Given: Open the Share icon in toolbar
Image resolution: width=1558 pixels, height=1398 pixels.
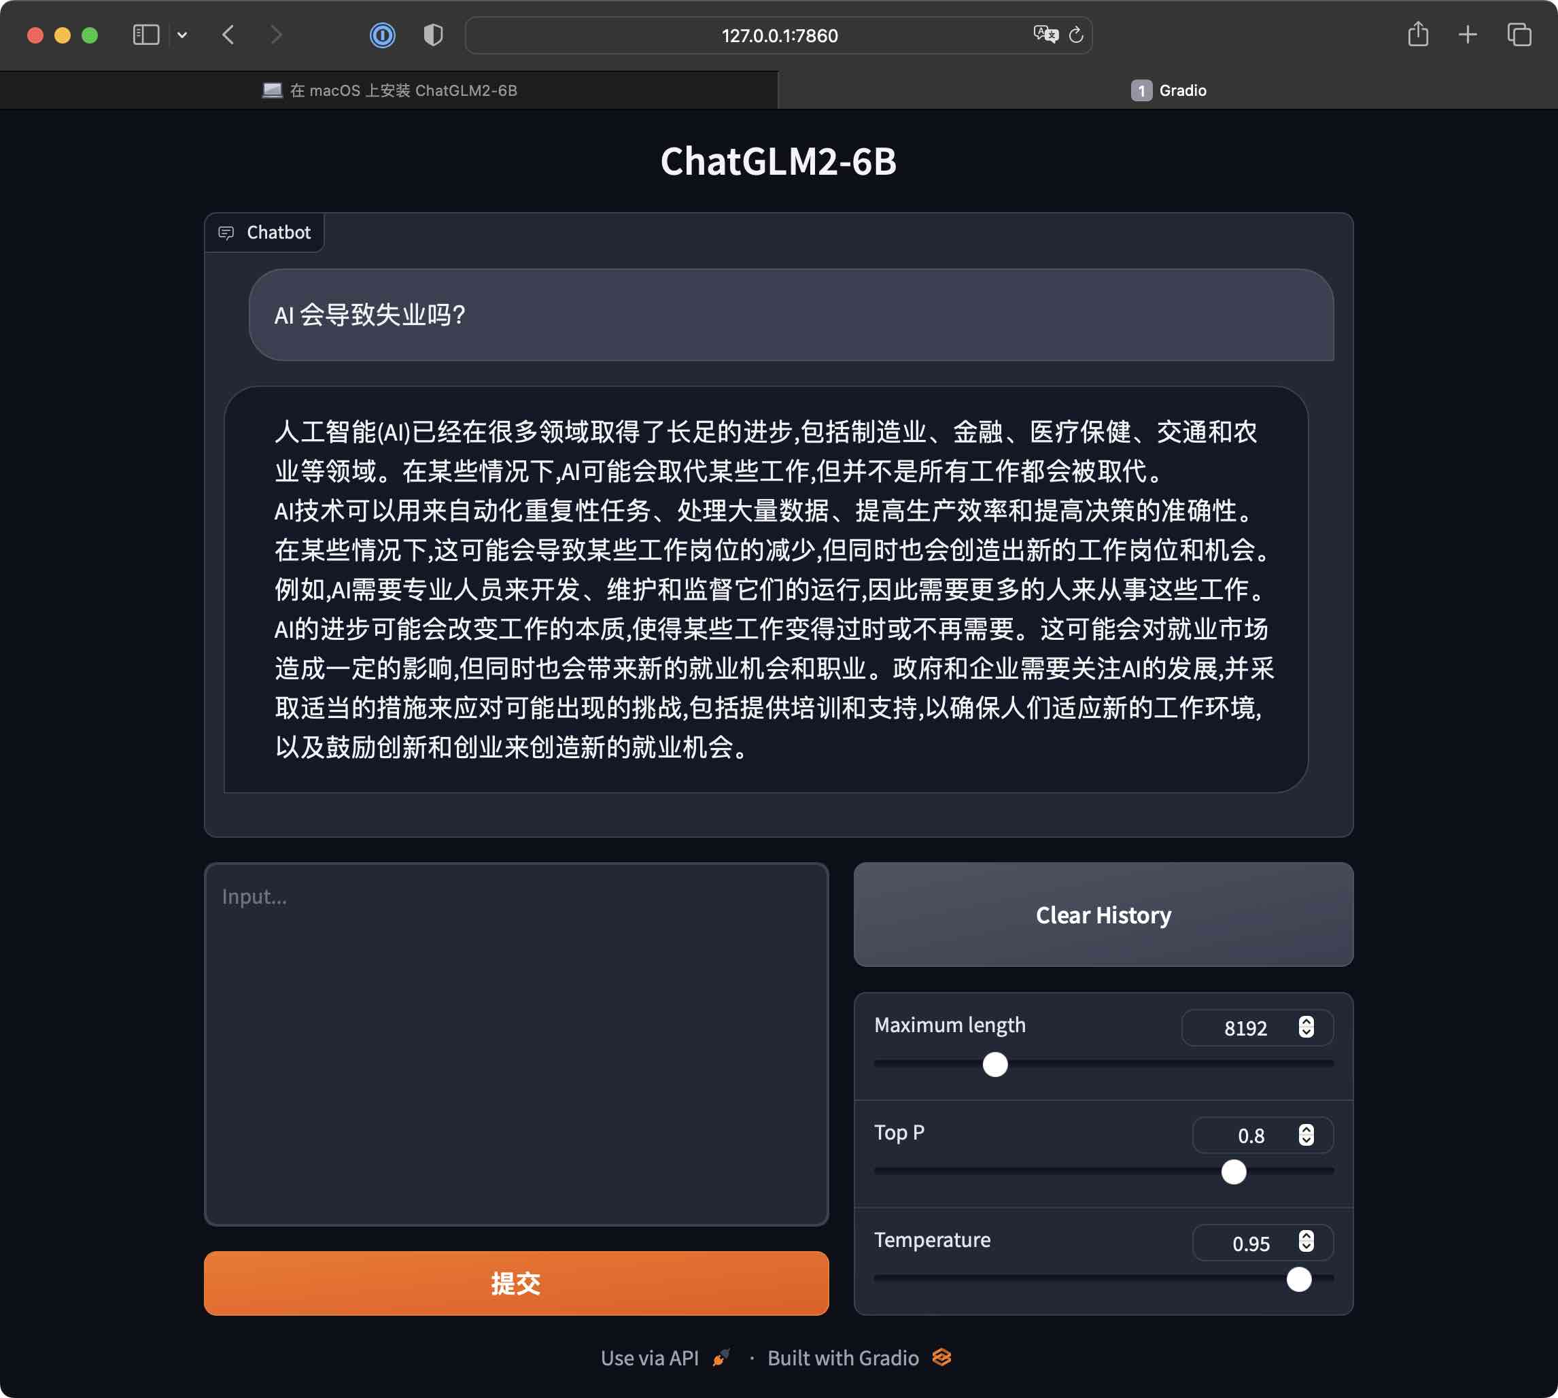Looking at the screenshot, I should pyautogui.click(x=1417, y=35).
